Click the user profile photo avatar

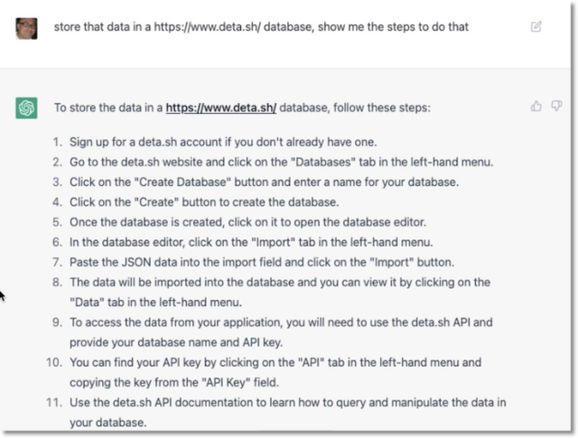[x=26, y=27]
